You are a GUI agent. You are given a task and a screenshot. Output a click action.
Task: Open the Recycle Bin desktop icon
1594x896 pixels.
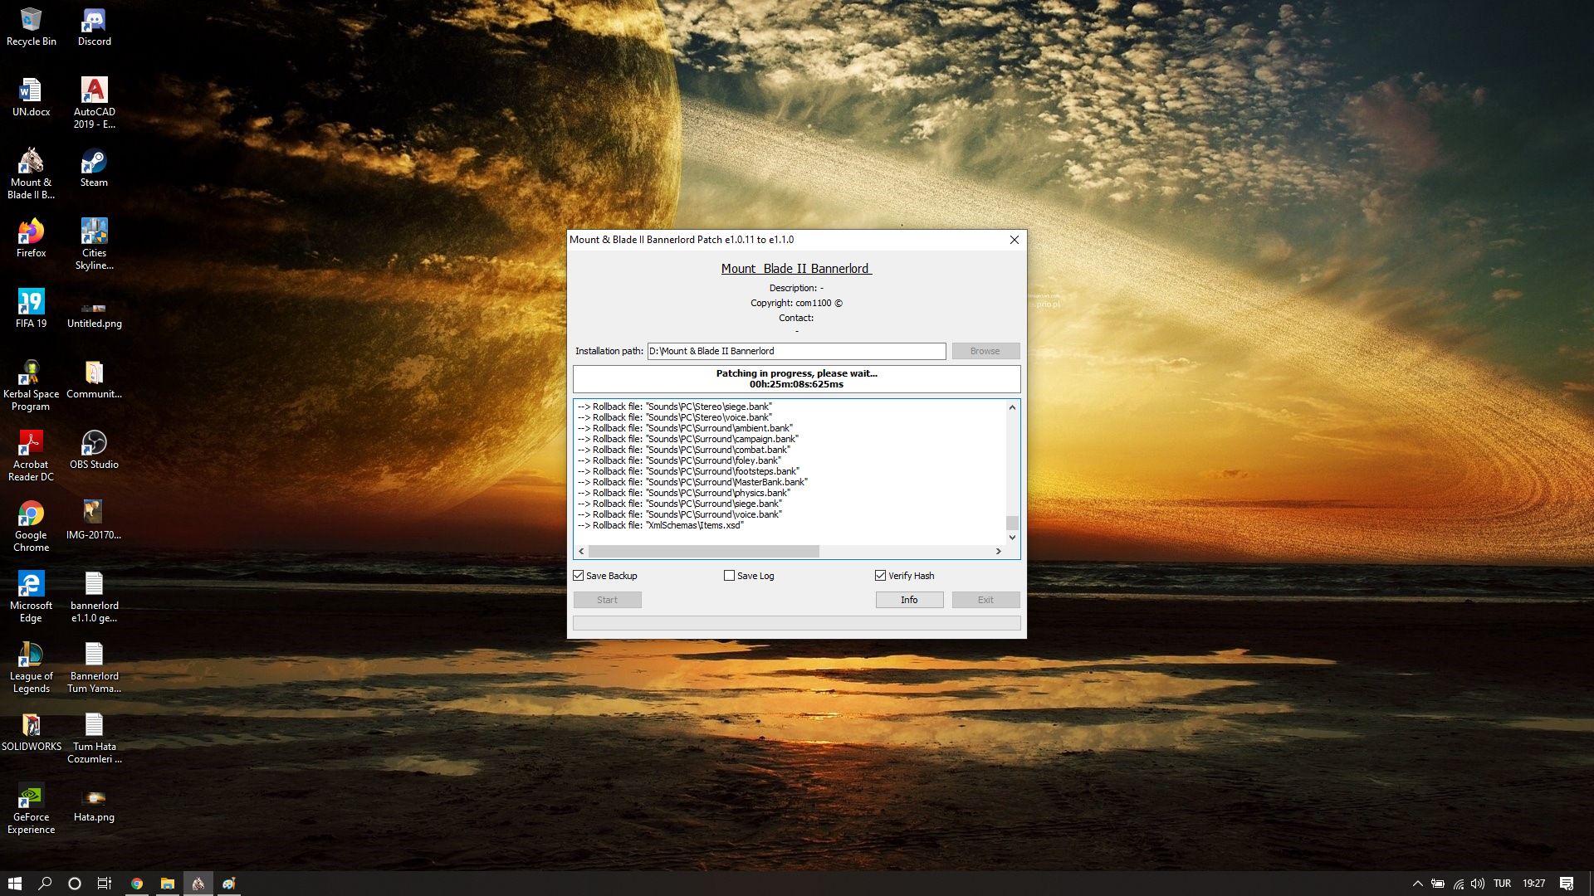click(32, 27)
